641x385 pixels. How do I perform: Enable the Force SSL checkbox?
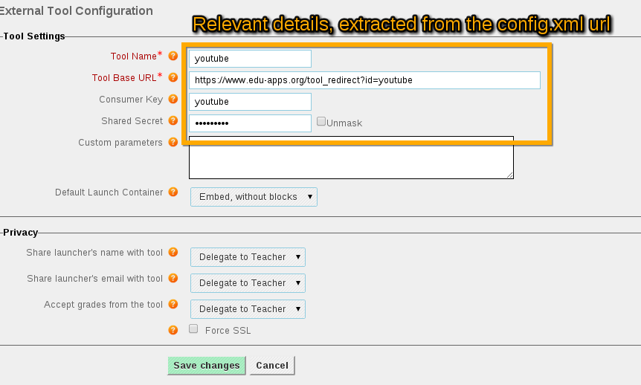[193, 329]
